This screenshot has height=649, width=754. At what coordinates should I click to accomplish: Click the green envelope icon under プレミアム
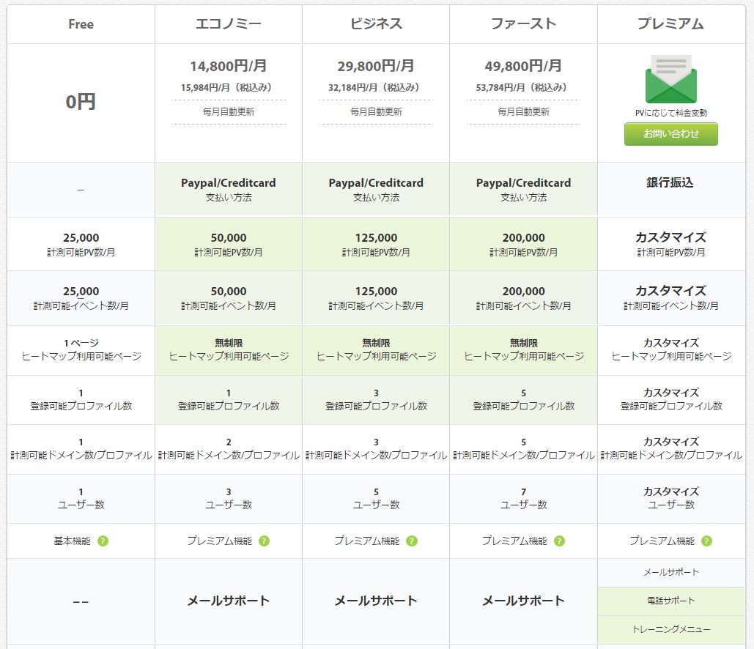pos(670,81)
